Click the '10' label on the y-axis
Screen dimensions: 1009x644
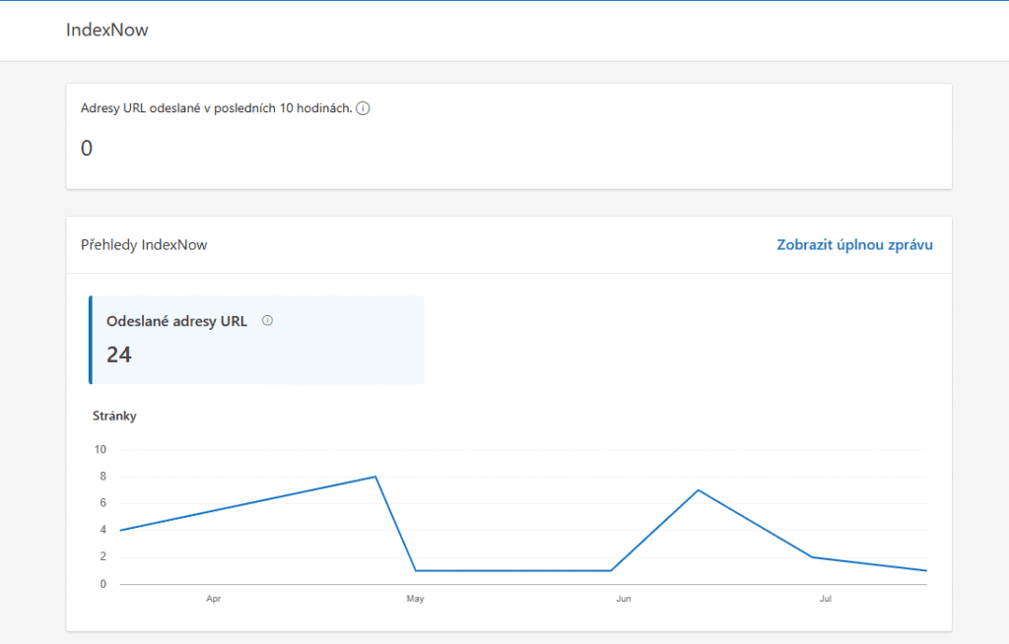click(100, 450)
